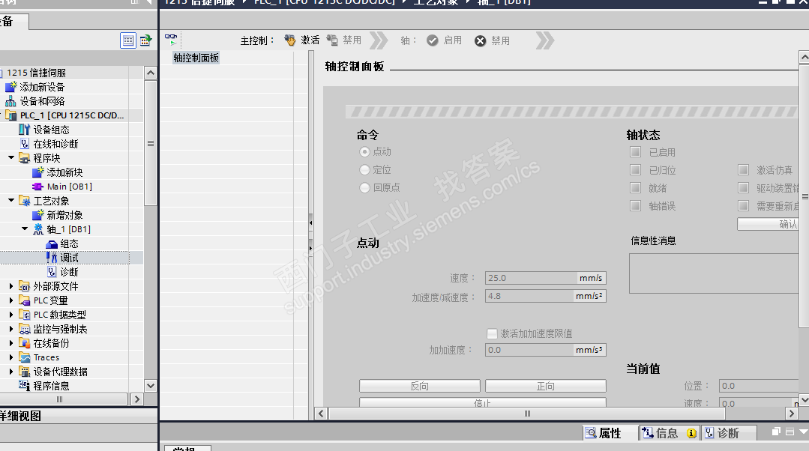The width and height of the screenshot is (809, 451).
Task: Click the current 位置 value field
Action: click(x=759, y=386)
